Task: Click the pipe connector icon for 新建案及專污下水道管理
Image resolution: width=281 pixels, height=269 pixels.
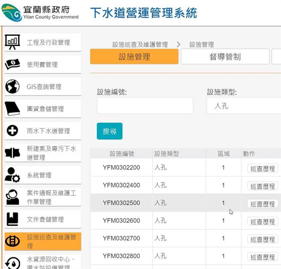Action: click(x=12, y=152)
